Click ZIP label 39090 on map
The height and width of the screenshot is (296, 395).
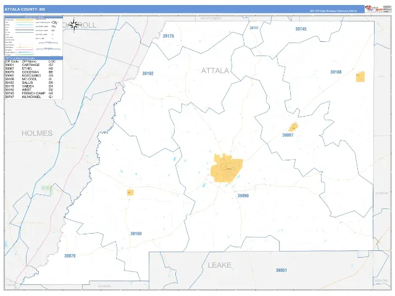click(x=243, y=195)
